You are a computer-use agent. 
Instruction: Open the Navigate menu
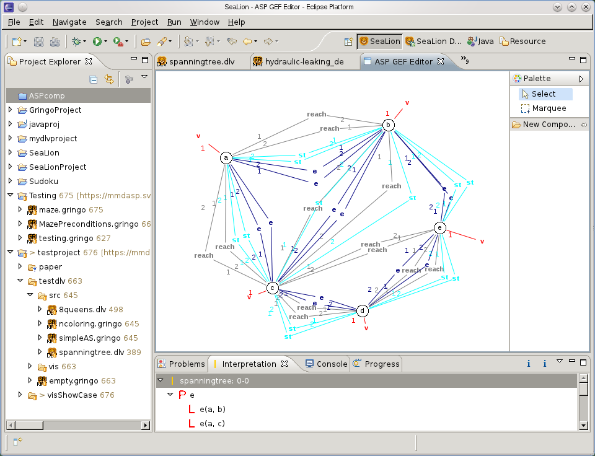click(x=69, y=22)
